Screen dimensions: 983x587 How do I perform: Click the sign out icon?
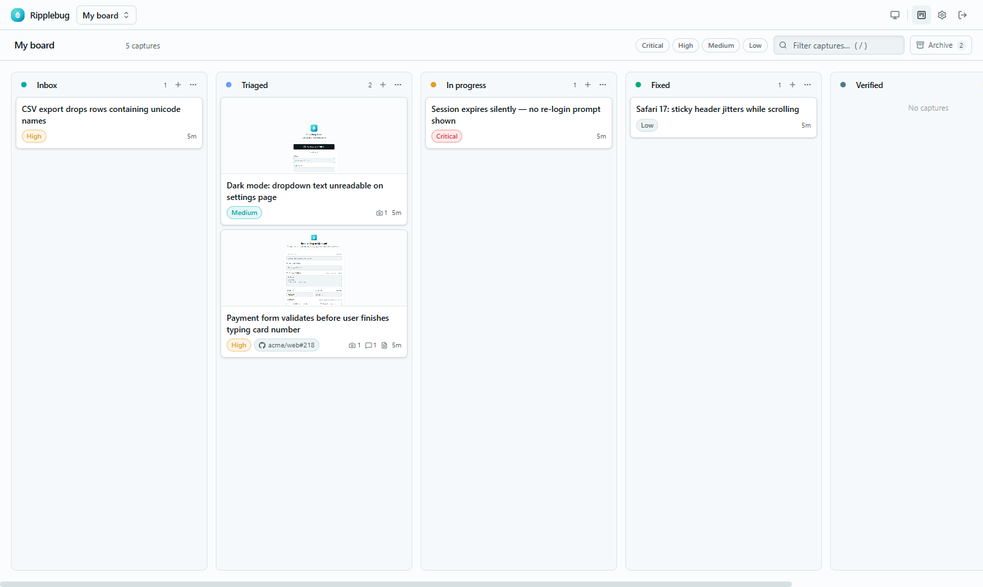pos(963,15)
